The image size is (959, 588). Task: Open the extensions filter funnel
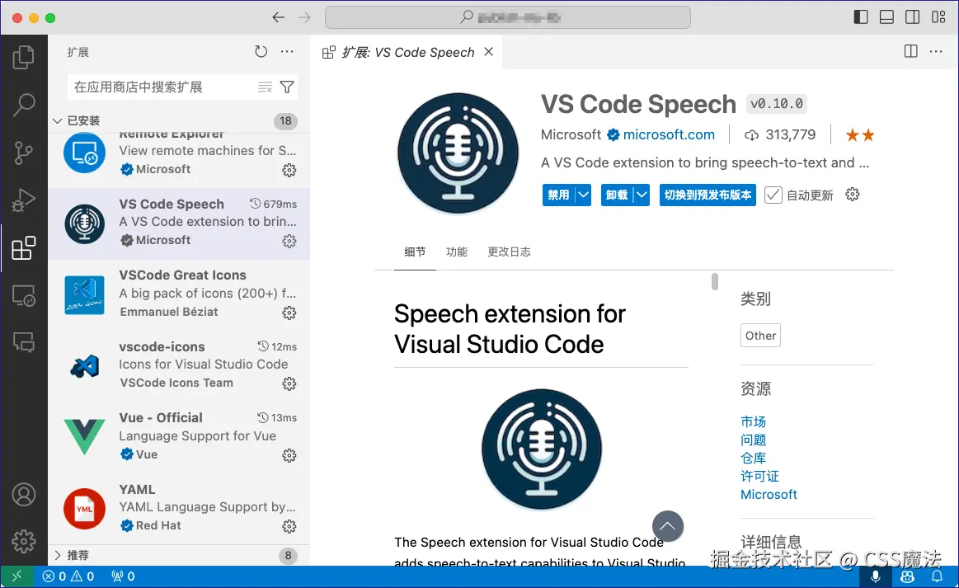tap(287, 87)
